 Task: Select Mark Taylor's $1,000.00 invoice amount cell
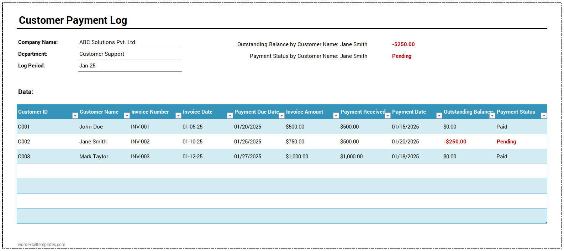[297, 157]
